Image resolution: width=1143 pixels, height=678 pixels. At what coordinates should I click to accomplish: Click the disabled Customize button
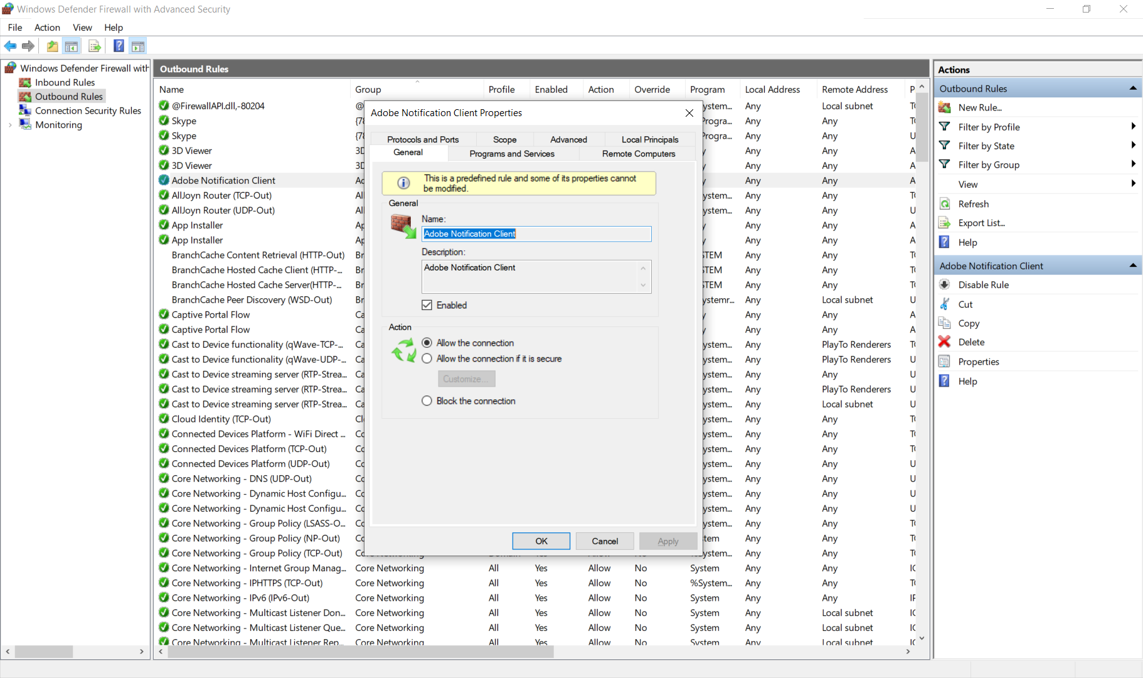coord(467,379)
